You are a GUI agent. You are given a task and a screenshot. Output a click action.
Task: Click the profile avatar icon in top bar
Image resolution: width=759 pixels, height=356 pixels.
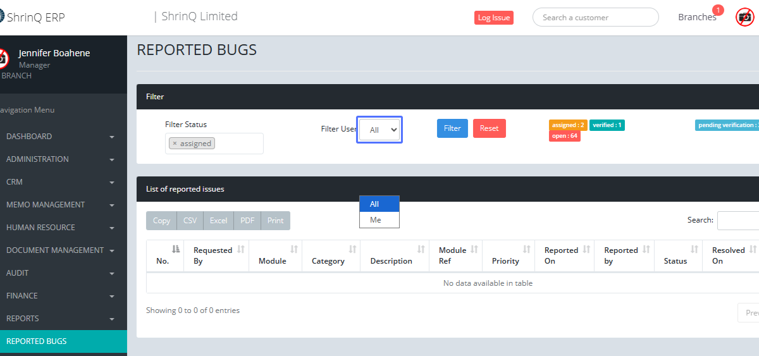pos(744,17)
